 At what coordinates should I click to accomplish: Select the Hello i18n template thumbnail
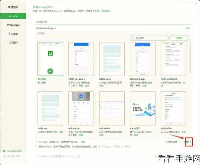pos(173,108)
